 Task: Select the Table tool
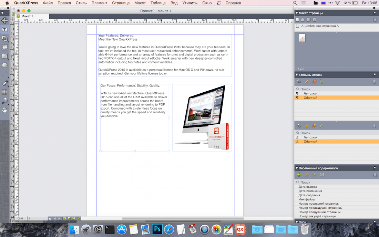coord(4,92)
